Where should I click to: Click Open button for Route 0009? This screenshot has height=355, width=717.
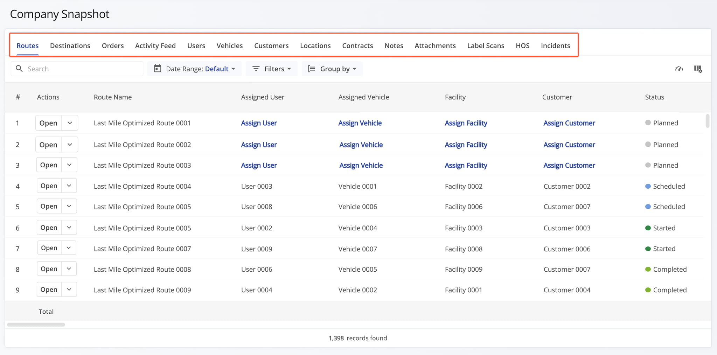pos(49,290)
